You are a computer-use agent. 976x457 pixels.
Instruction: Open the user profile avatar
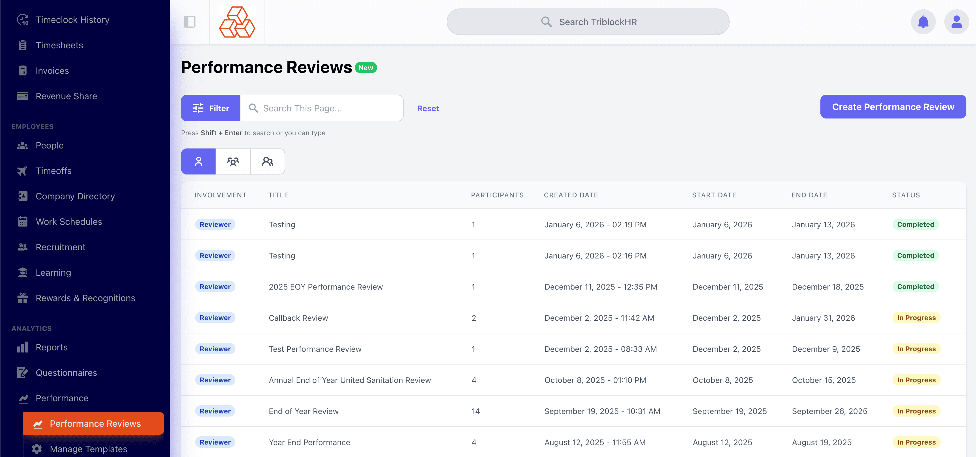point(956,22)
